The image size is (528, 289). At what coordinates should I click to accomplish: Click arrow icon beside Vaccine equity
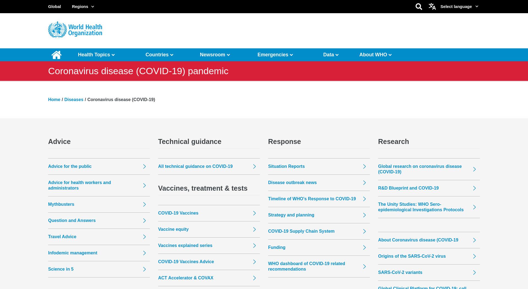point(254,229)
